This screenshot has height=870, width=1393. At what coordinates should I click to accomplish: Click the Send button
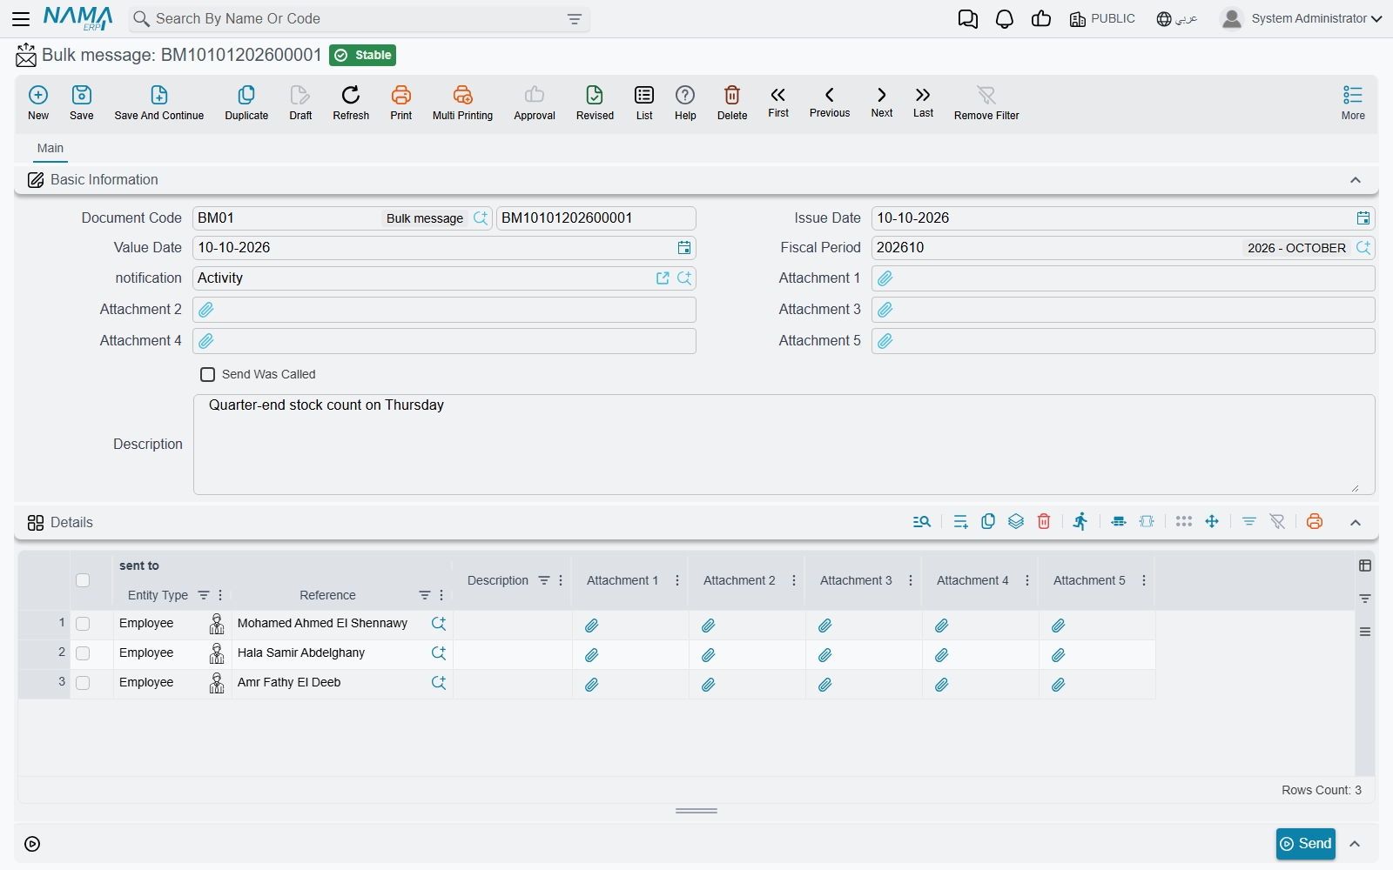tap(1306, 844)
